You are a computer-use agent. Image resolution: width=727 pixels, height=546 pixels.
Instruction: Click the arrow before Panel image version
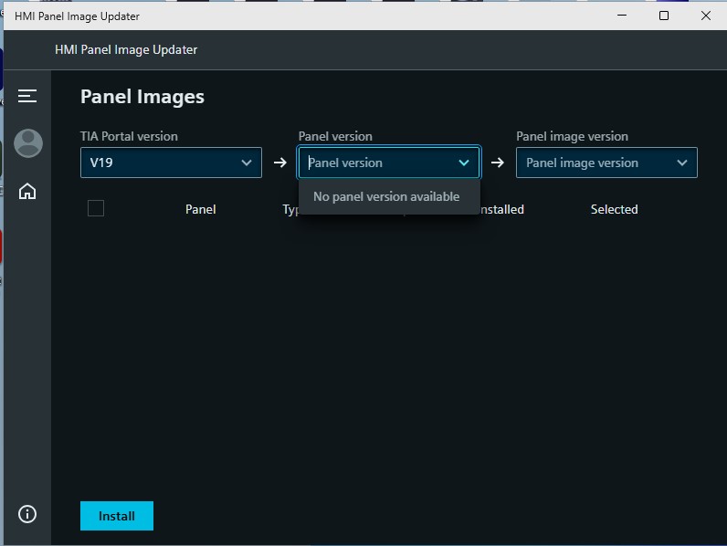click(x=498, y=163)
